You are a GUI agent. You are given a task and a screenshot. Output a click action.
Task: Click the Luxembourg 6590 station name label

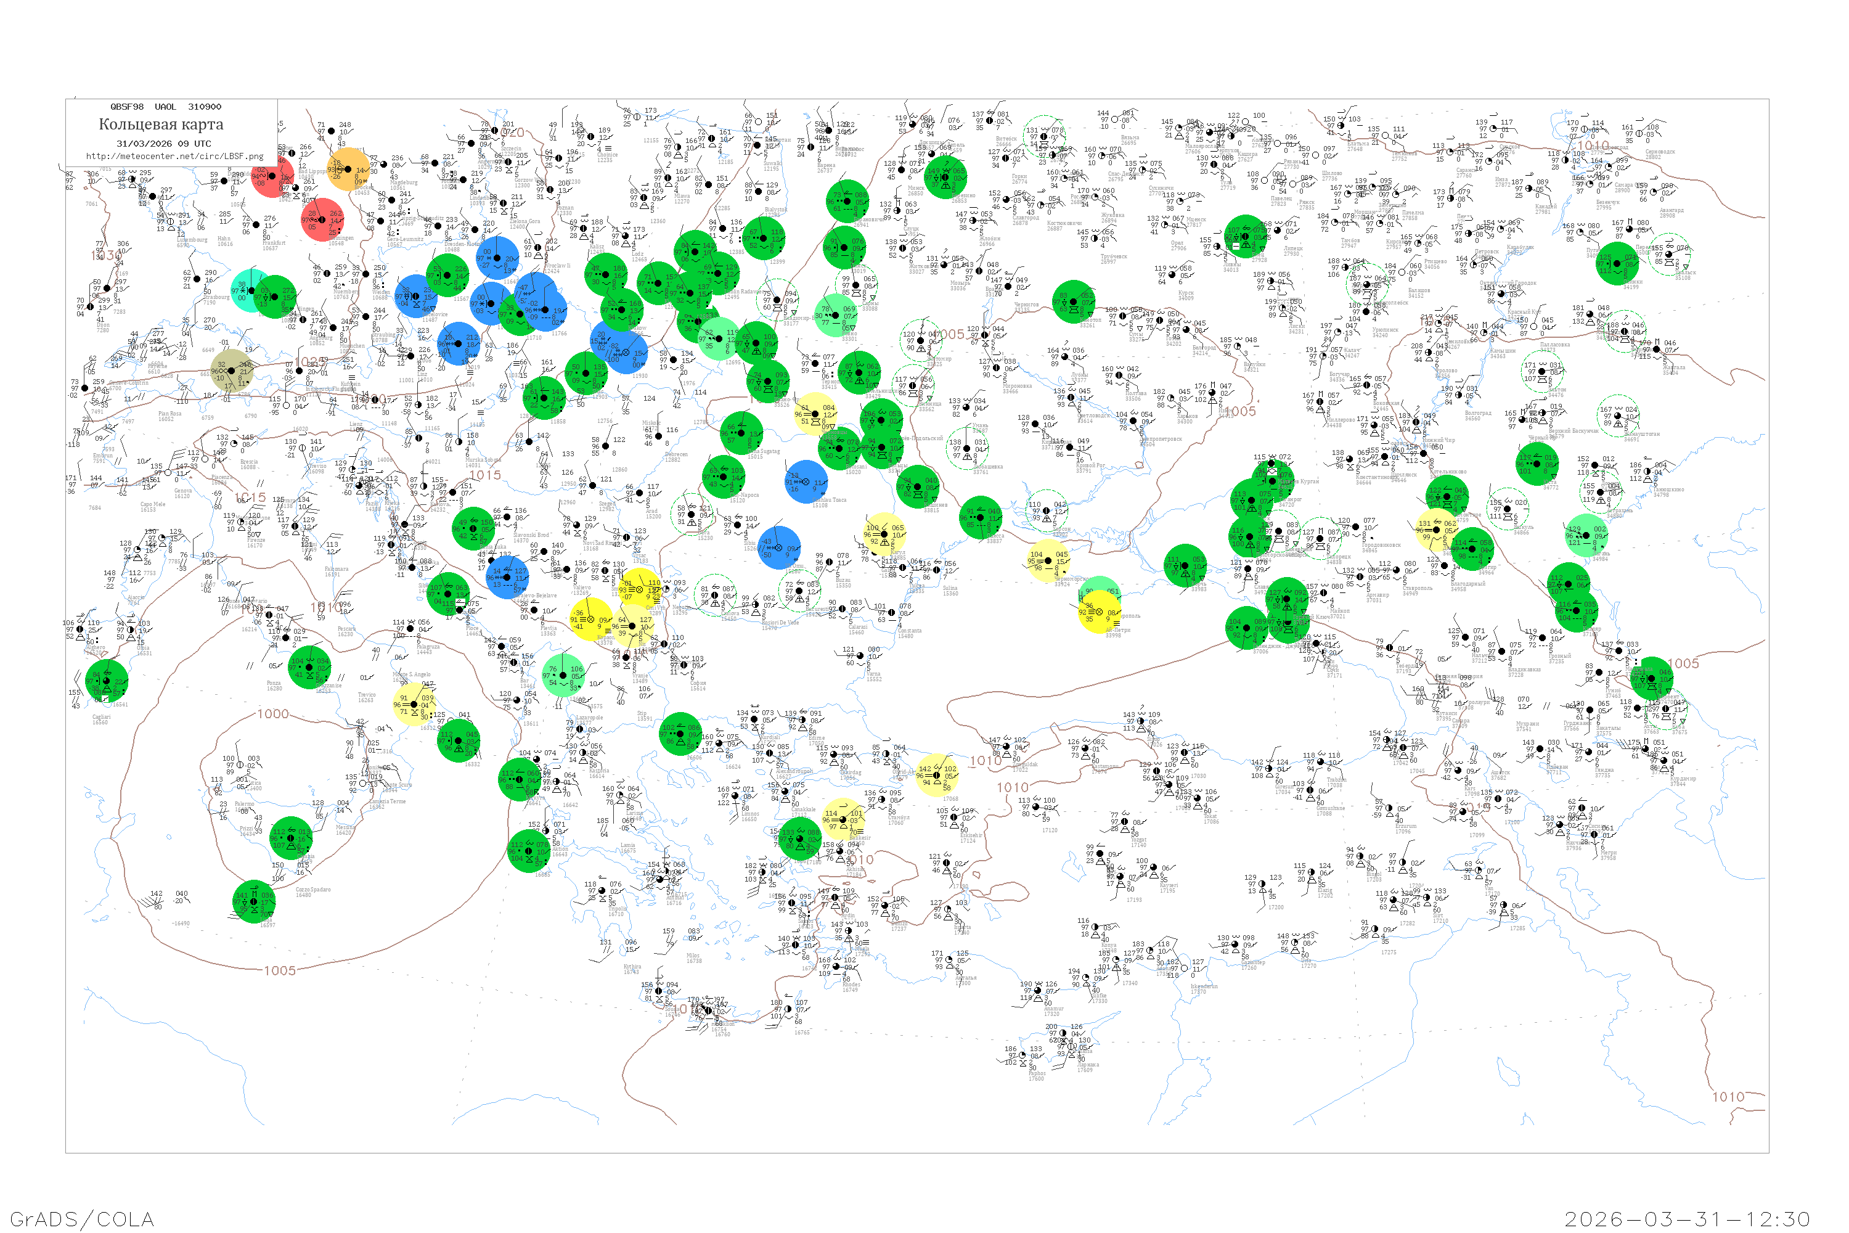191,240
